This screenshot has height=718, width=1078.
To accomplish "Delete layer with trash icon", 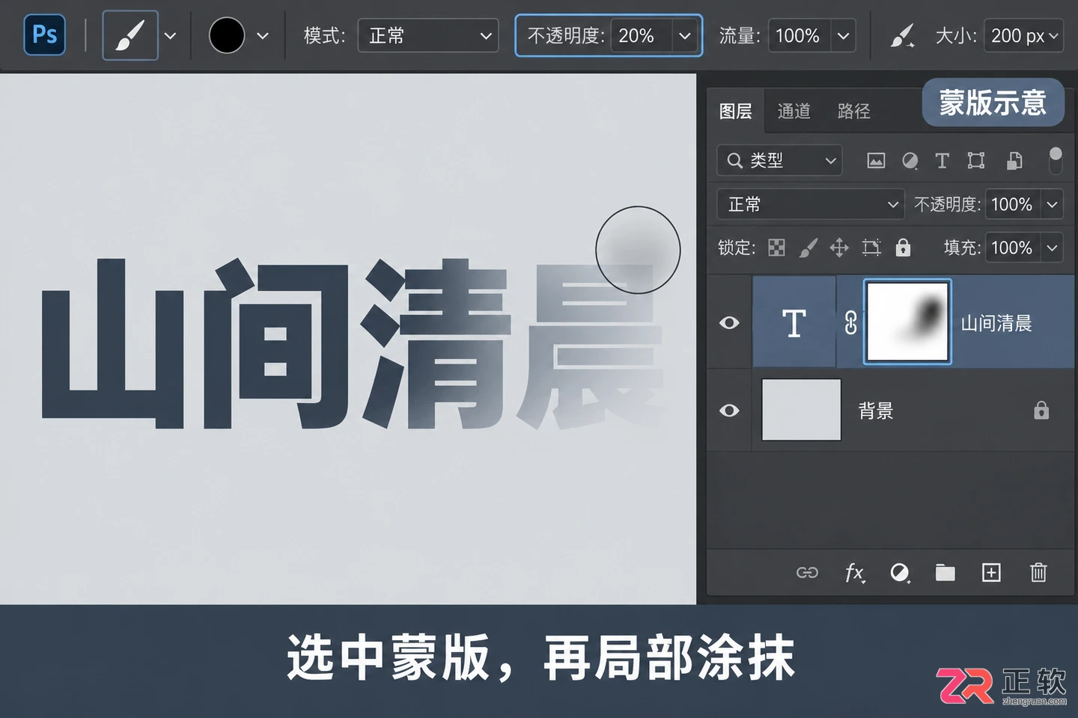I will click(x=1038, y=573).
